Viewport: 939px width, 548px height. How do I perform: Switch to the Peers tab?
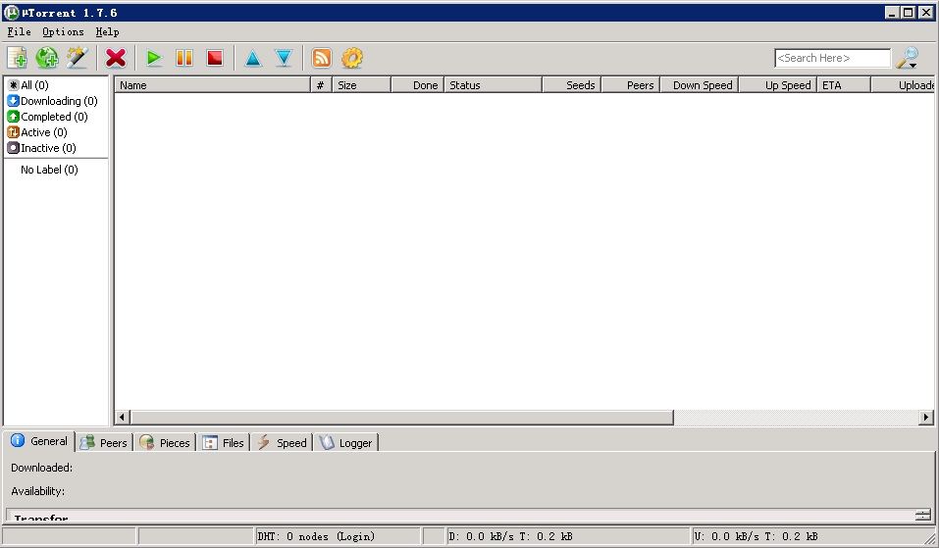coord(104,443)
